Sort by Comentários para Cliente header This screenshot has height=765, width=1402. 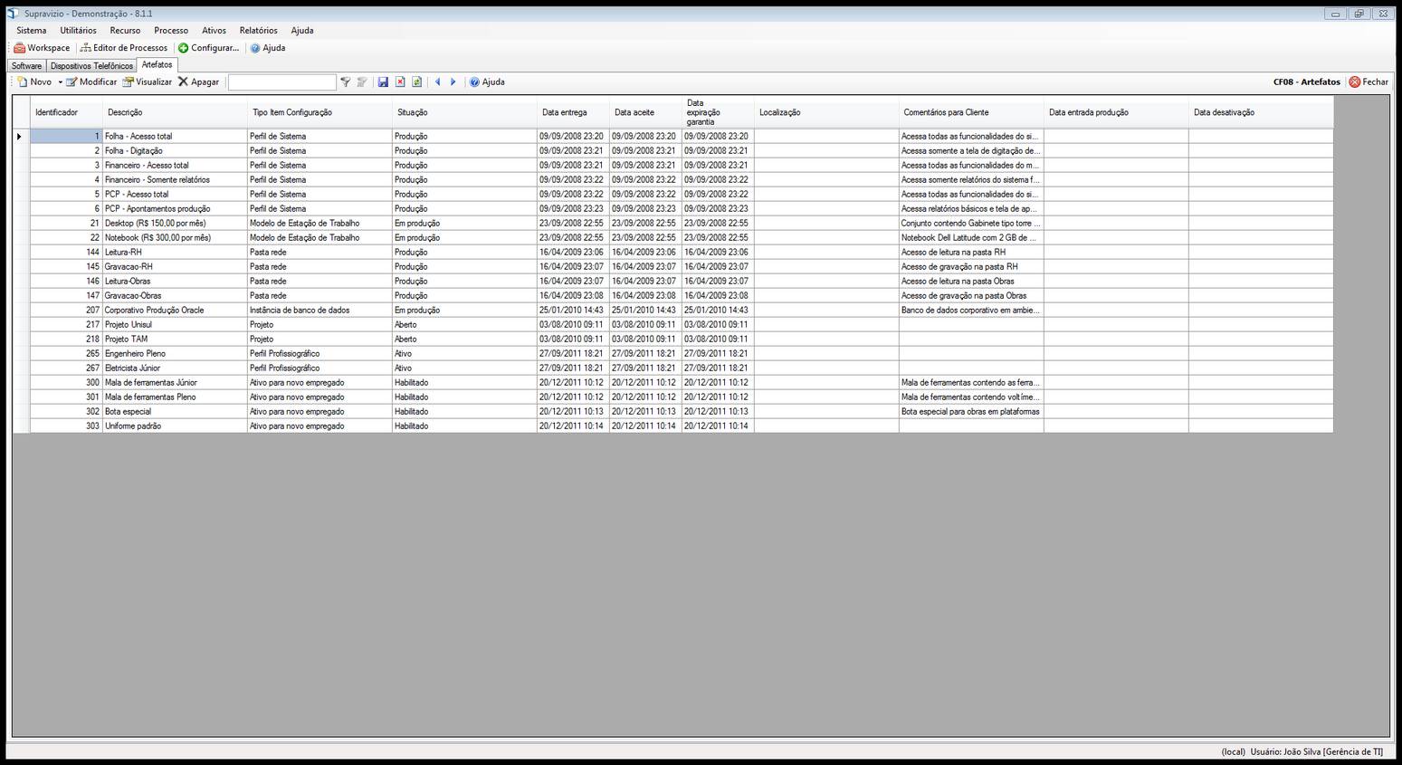[x=971, y=112]
